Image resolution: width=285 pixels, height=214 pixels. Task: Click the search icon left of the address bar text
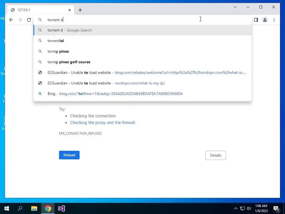40,20
